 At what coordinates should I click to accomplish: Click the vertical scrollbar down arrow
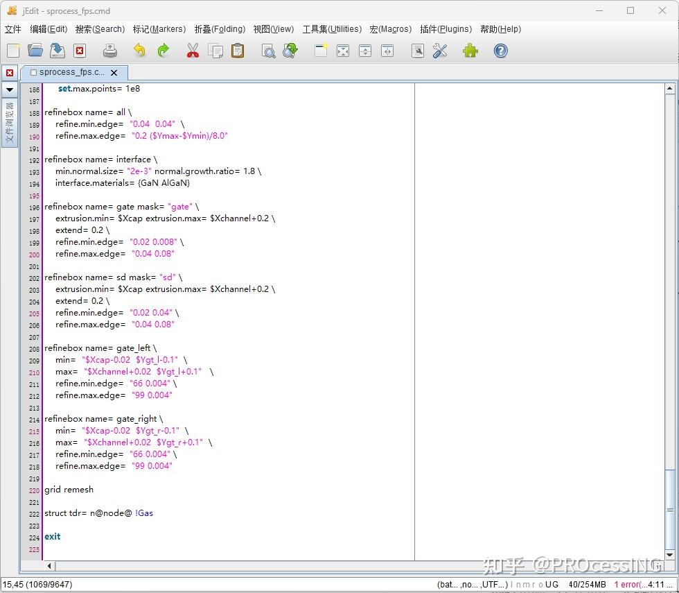tap(670, 555)
